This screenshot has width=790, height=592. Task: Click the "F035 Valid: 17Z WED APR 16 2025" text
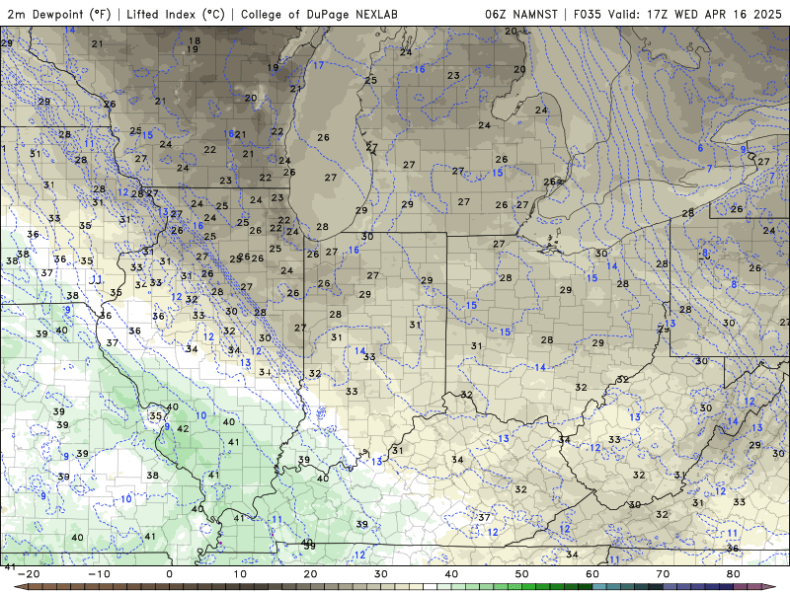(x=677, y=14)
